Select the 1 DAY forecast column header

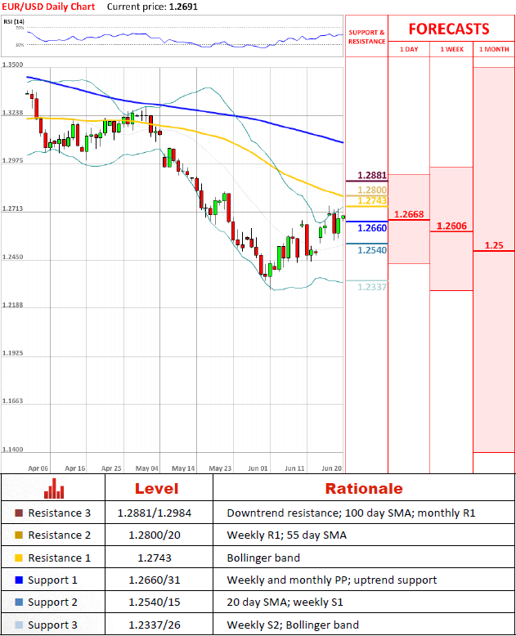click(409, 49)
